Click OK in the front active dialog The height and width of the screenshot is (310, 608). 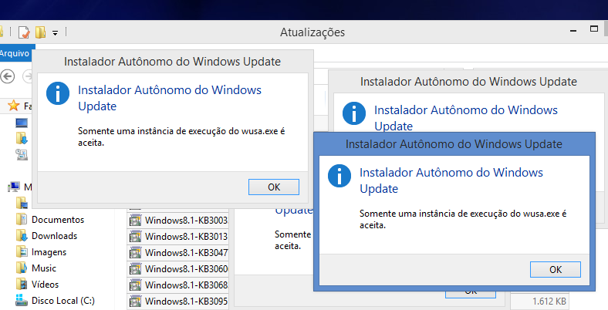click(x=556, y=269)
